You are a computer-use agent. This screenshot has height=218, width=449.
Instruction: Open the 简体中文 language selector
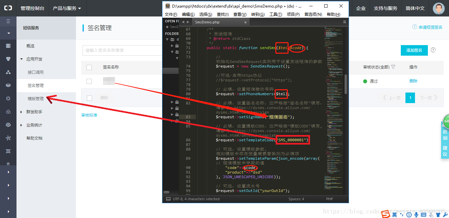pyautogui.click(x=415, y=8)
